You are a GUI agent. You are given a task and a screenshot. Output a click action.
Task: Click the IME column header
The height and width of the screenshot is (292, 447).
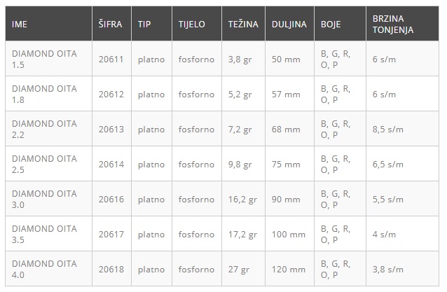(x=20, y=24)
